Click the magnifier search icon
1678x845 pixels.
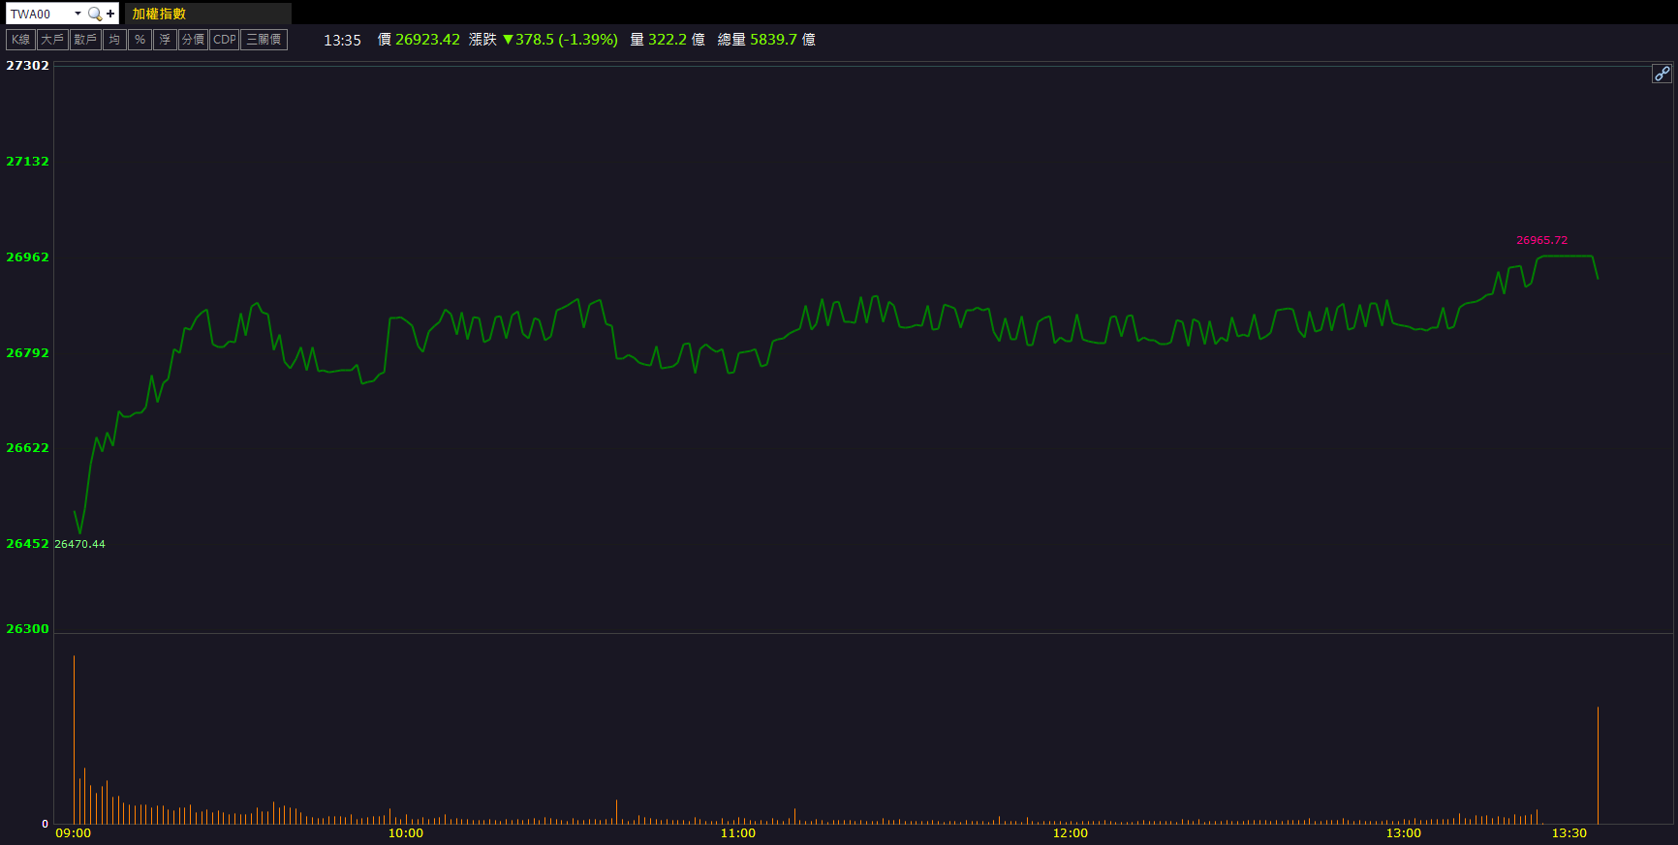click(x=94, y=14)
